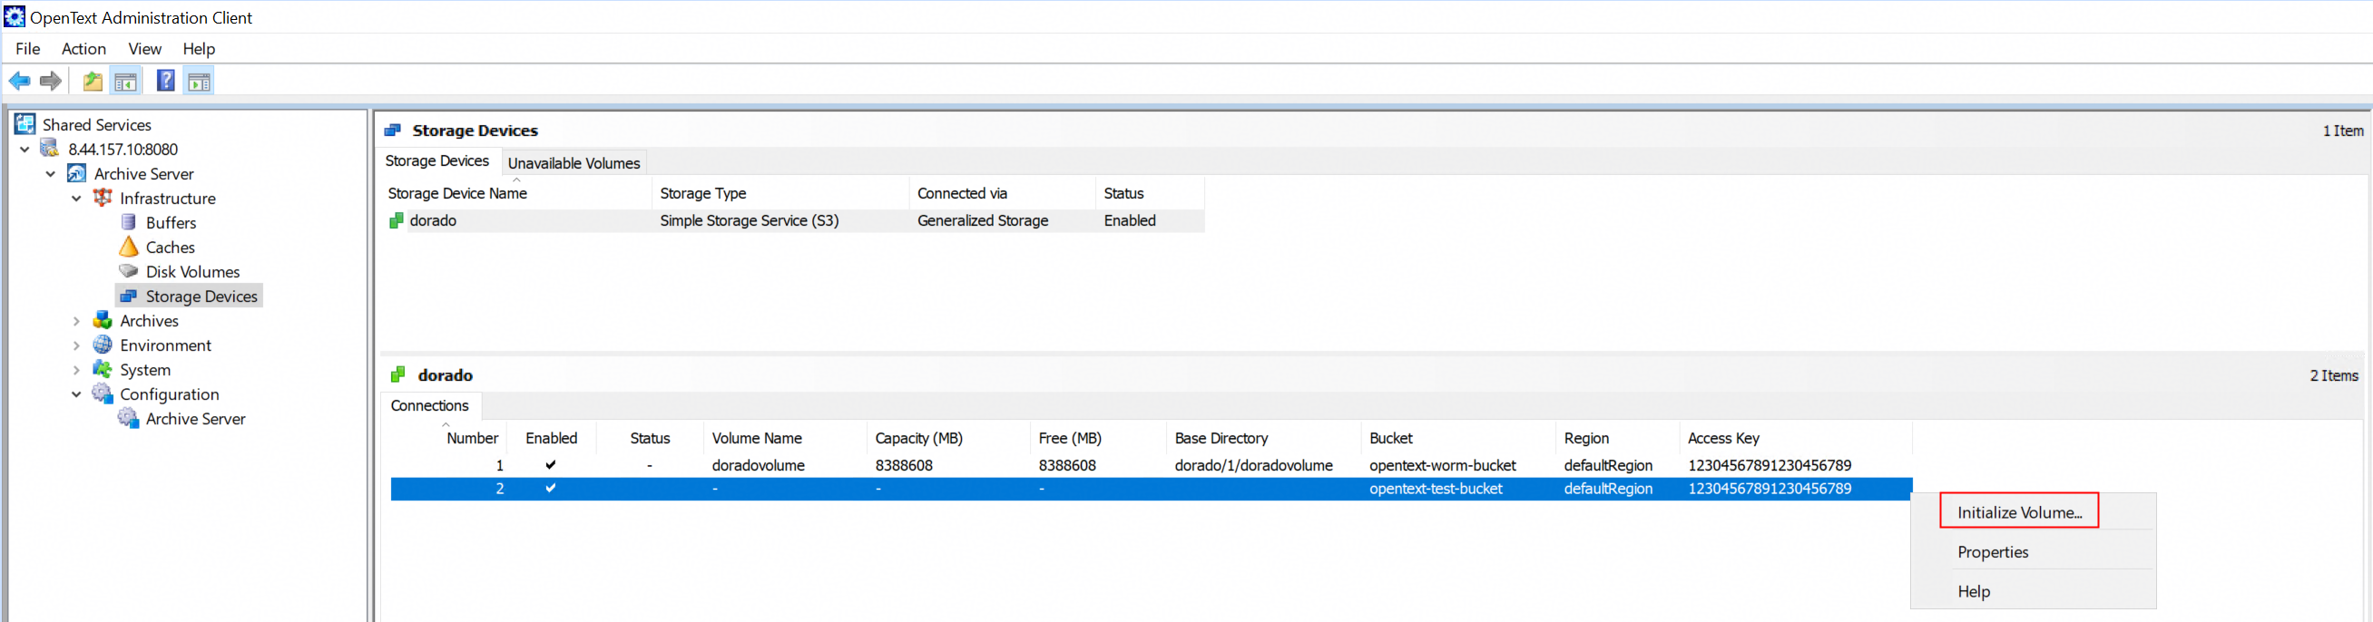The image size is (2373, 622).
Task: Click the doradovolume volume name cell
Action: point(758,465)
